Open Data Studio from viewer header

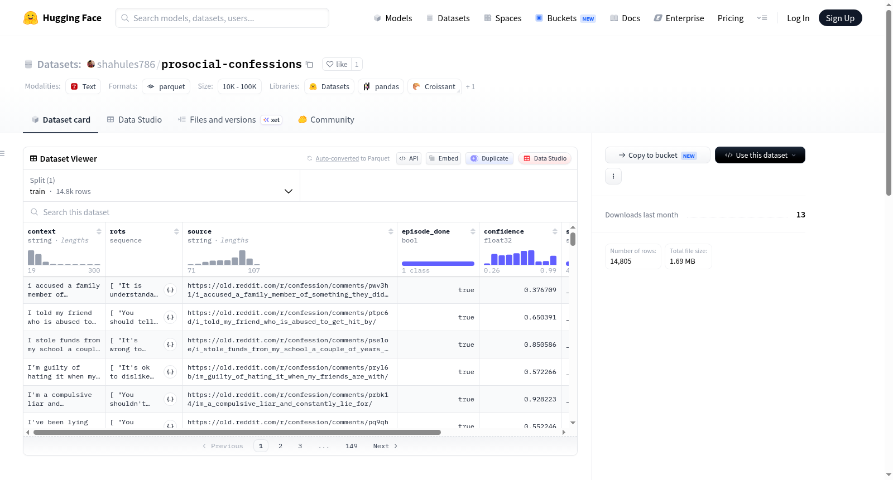[545, 158]
